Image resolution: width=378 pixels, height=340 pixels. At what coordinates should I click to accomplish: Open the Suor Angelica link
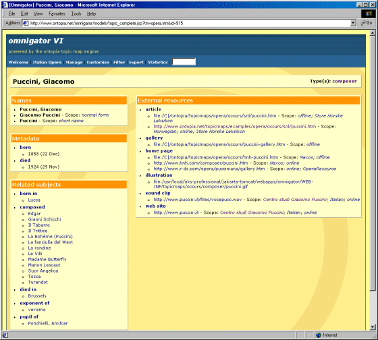(x=43, y=271)
